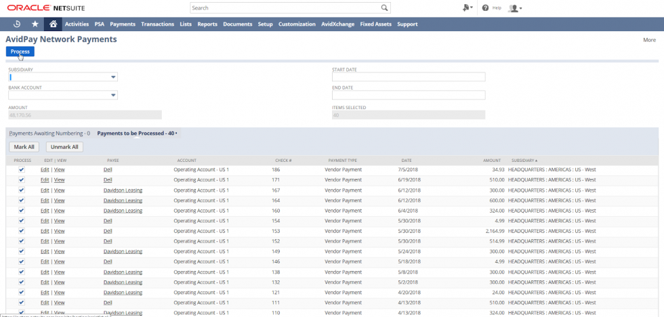Screen dimensions: 664x317
Task: Click the Date column header
Action: (407, 161)
